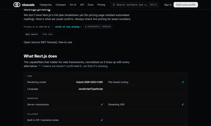Click Open source (MIT license), free to use
This screenshot has height=126, width=211.
(48, 42)
